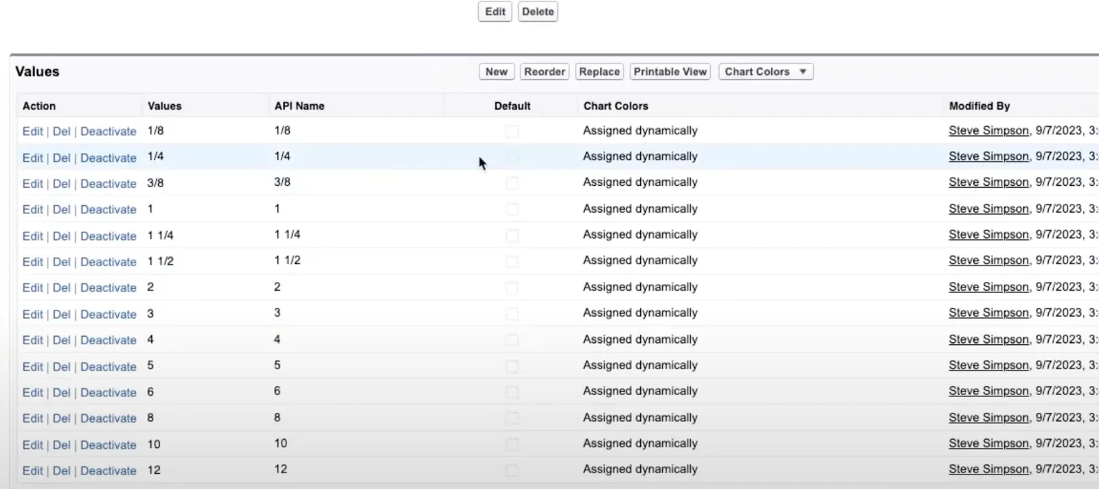Click the API Name column header
Image resolution: width=1099 pixels, height=489 pixels.
click(299, 106)
